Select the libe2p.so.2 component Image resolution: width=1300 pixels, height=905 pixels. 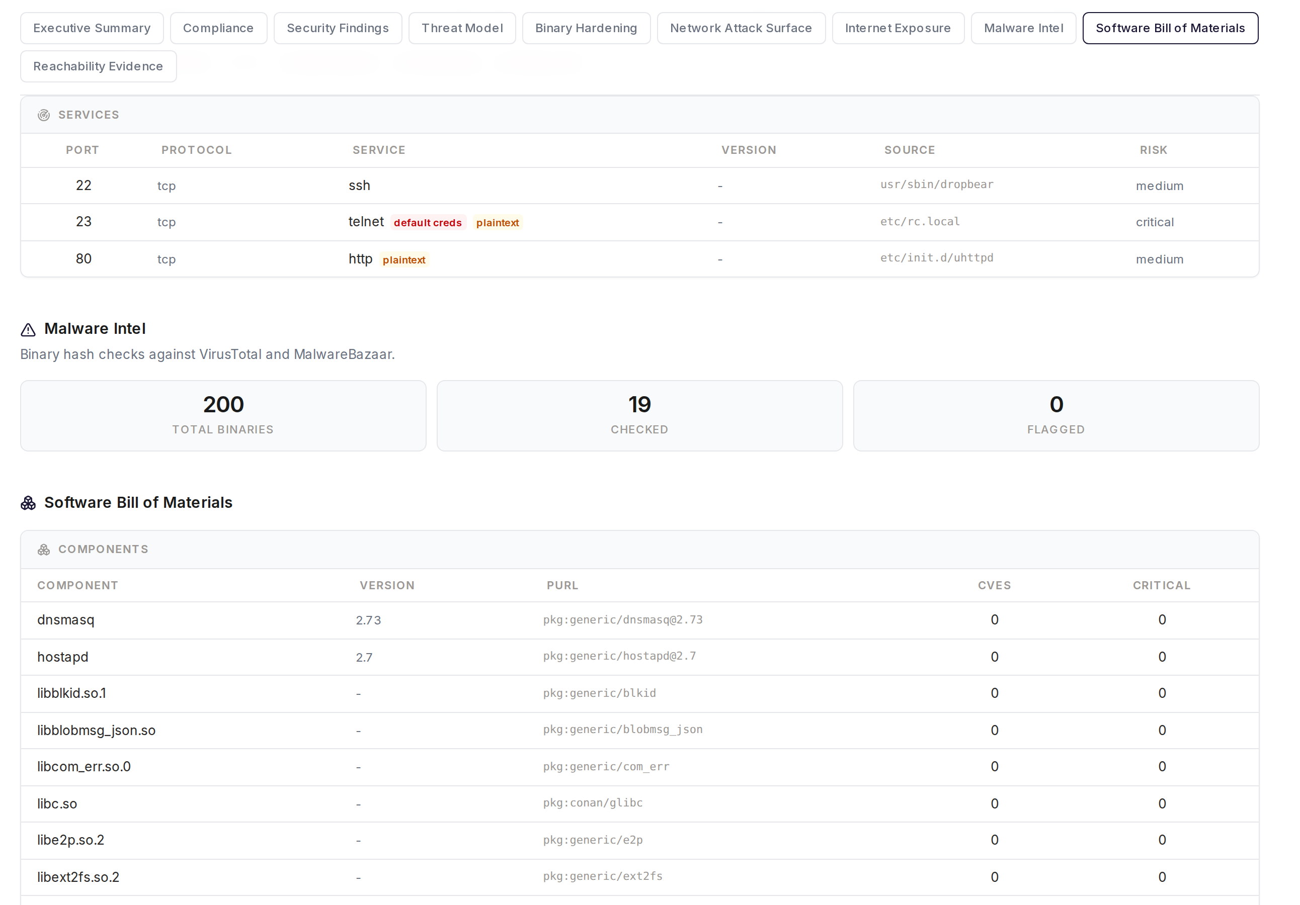[71, 841]
